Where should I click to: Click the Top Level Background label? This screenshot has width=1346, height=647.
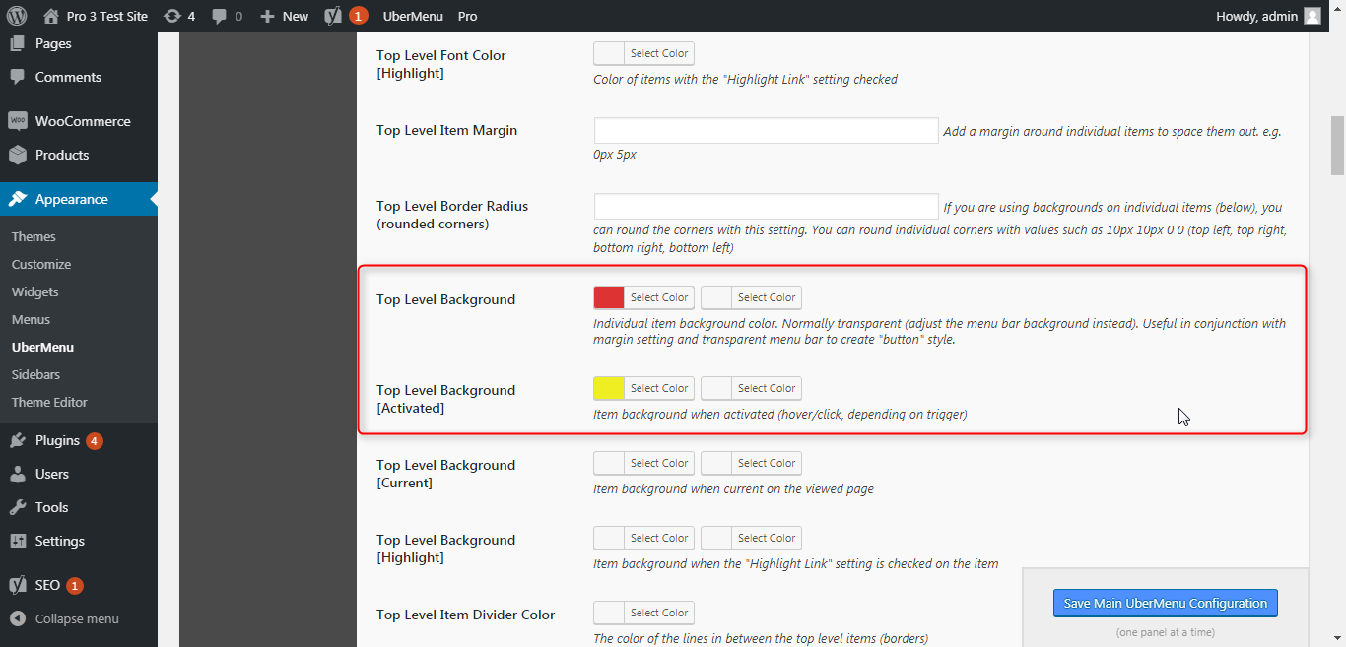445,299
